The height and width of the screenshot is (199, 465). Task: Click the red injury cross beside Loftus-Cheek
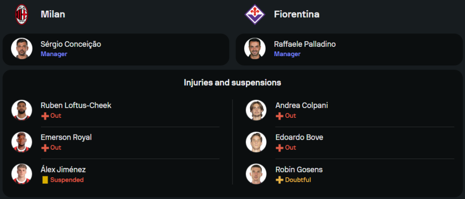point(45,116)
